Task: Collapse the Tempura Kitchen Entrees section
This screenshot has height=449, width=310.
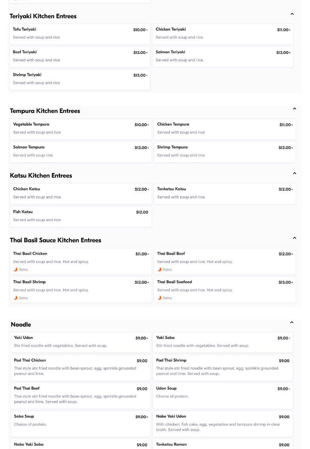Action: [294, 109]
